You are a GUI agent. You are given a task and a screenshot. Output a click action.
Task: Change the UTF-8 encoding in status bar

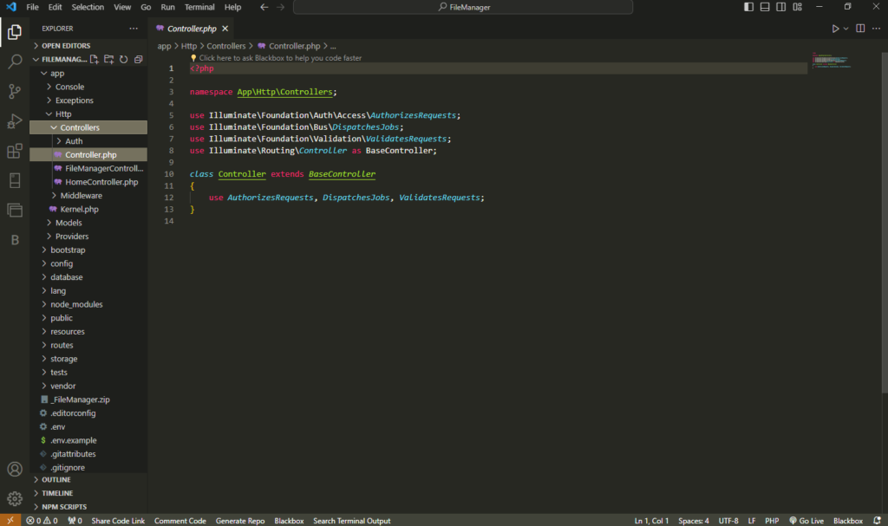tap(727, 521)
